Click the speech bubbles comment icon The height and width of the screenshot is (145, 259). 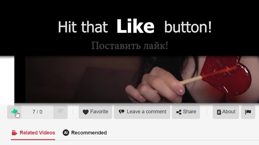122,112
